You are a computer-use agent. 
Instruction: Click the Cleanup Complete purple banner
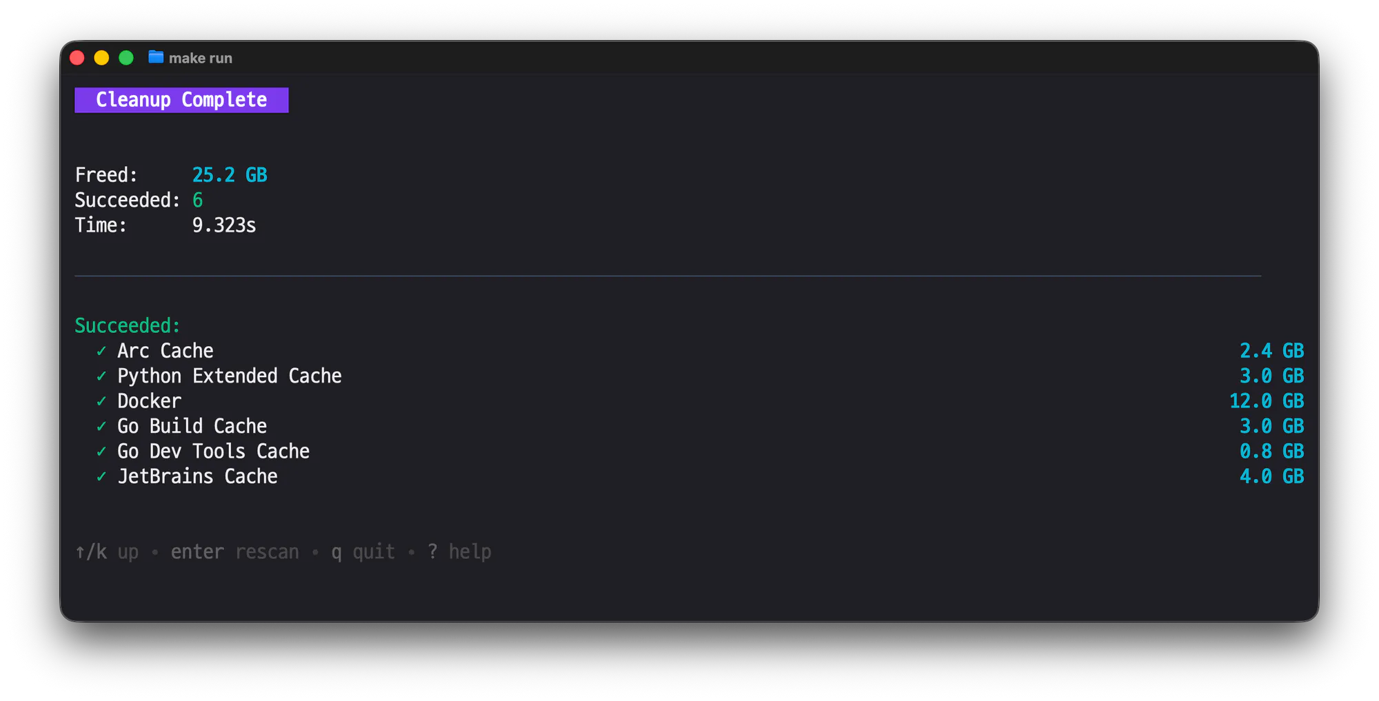point(181,100)
